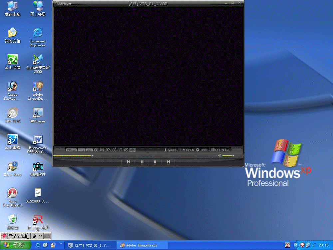Maximize the KMPlayer window
333x250 pixels.
pos(233,3)
